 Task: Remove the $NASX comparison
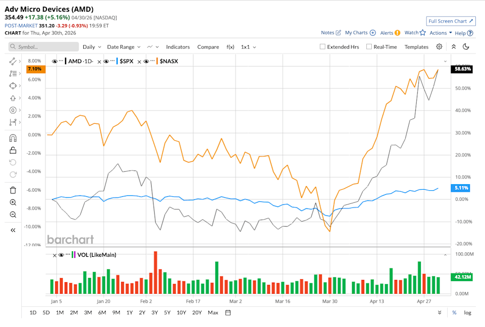click(x=139, y=62)
